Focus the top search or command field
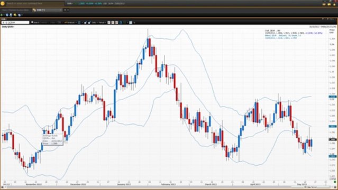This screenshot has height=190, width=338. click(35, 4)
